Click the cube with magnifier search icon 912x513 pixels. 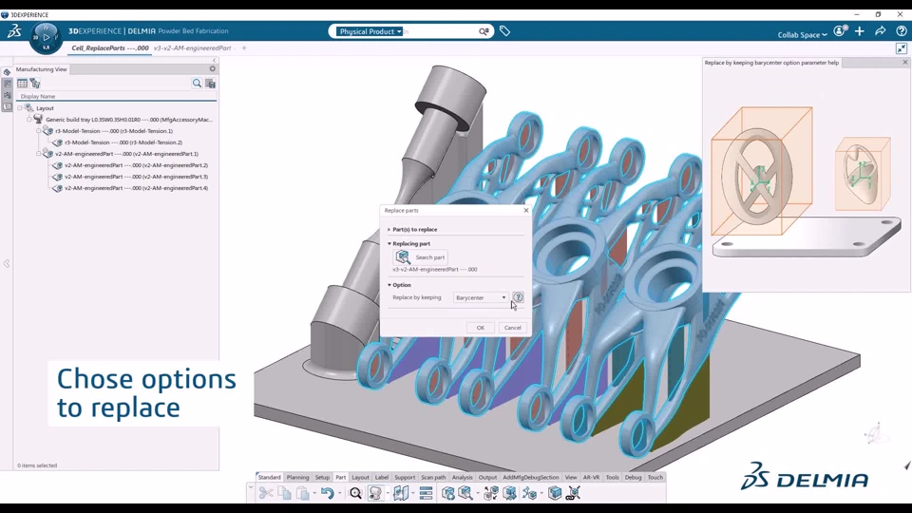tap(465, 493)
